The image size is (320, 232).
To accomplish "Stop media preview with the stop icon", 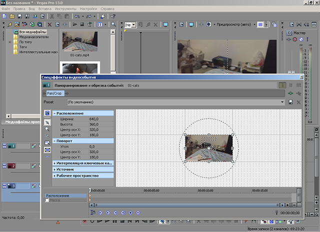I will pos(82,25).
